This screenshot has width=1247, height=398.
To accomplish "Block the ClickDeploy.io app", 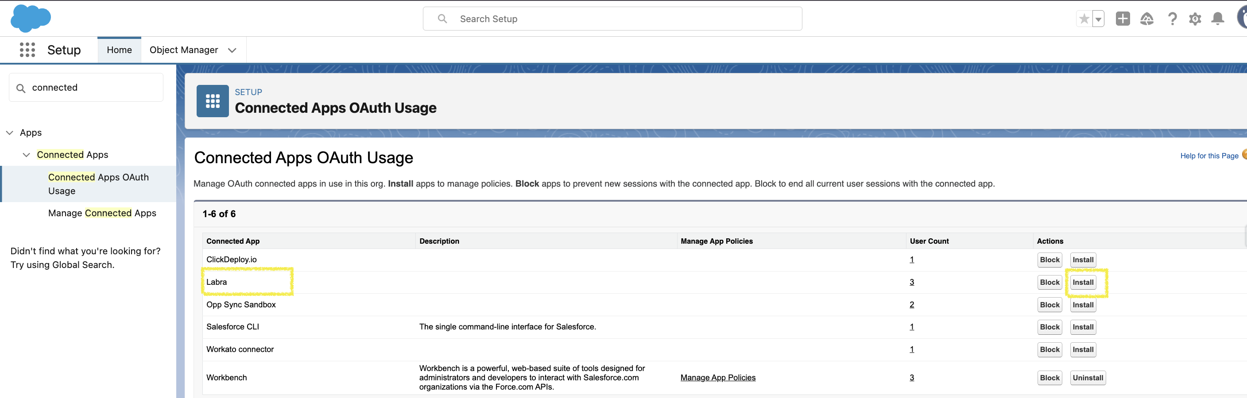I will point(1049,260).
